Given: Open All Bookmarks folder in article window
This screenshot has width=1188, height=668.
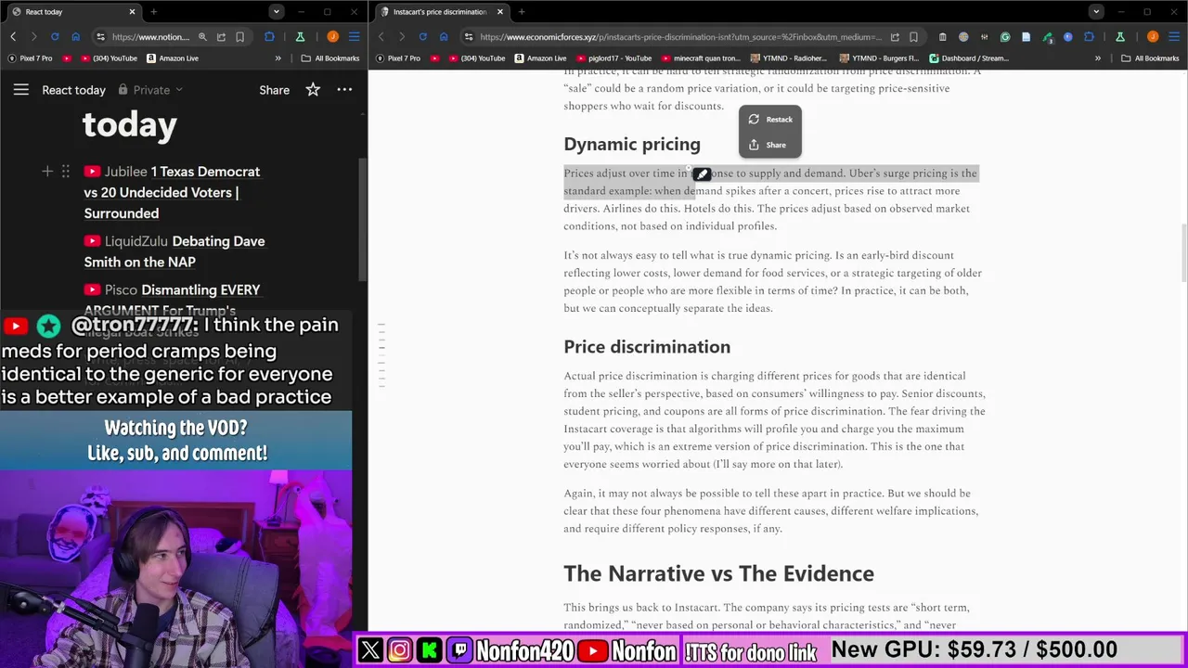Looking at the screenshot, I should [1150, 58].
